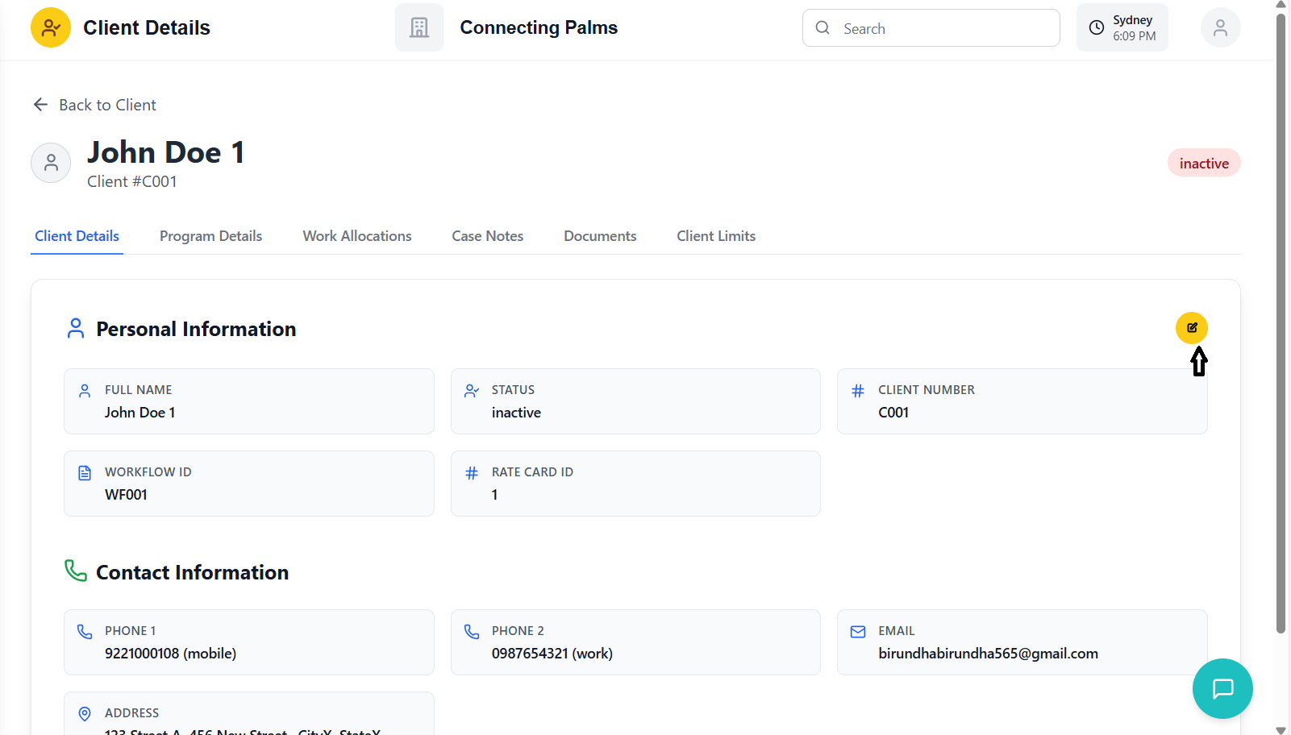Click the yellow Client Details logo icon
The height and width of the screenshot is (735, 1291).
click(x=51, y=28)
